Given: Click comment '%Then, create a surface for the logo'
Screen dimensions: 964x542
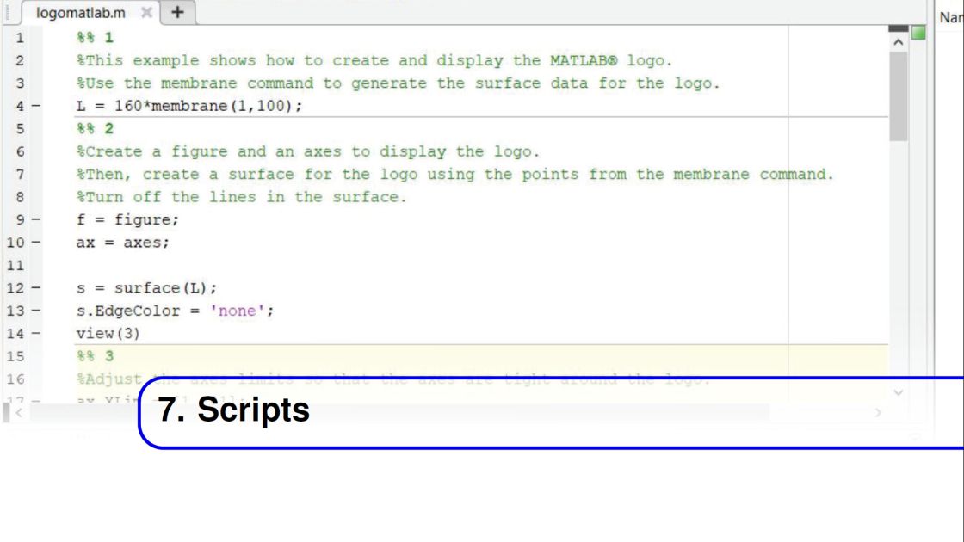Looking at the screenshot, I should 247,175.
